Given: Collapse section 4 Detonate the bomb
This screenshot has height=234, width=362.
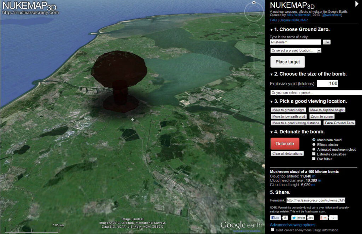Looking at the screenshot, I should 271,132.
